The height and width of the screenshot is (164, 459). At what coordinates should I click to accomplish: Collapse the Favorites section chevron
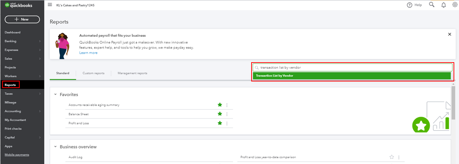pyautogui.click(x=55, y=95)
